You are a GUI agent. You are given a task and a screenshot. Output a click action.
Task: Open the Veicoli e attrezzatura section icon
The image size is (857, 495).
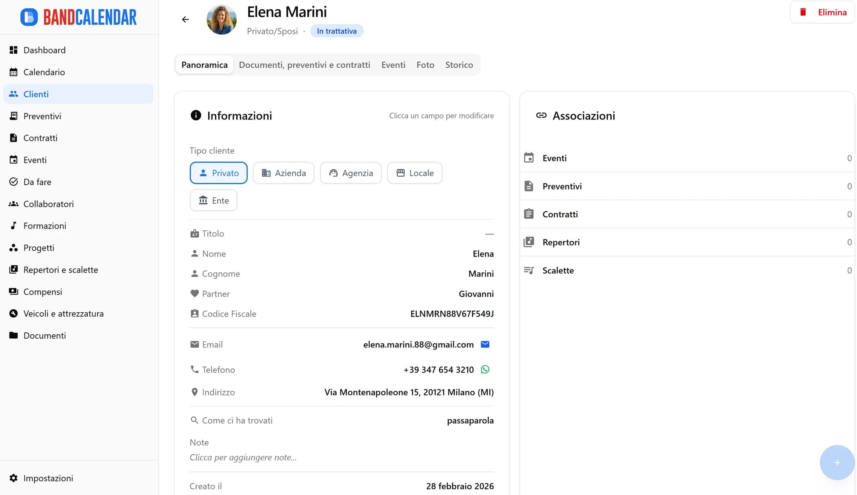pos(13,313)
